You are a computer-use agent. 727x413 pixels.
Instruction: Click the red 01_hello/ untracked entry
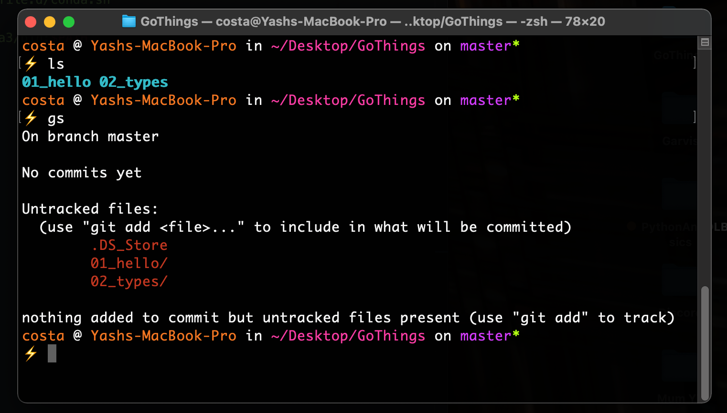pyautogui.click(x=129, y=263)
